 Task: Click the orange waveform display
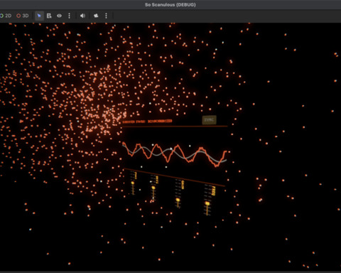(x=175, y=154)
